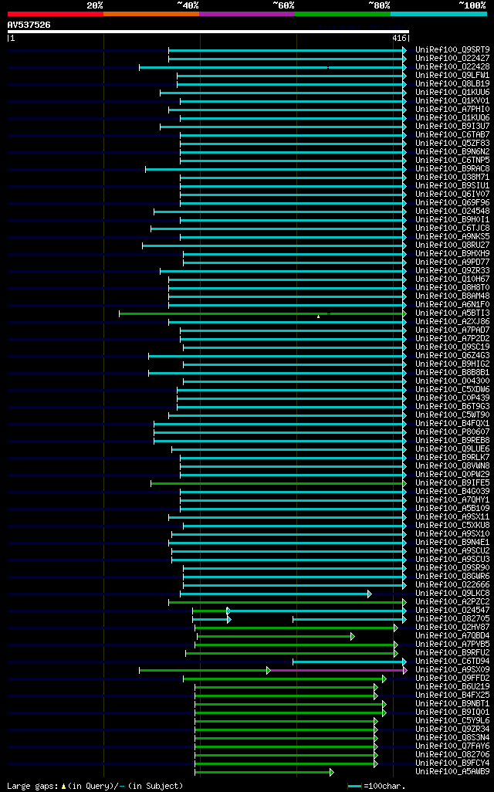Select UniRef100_B9FCY4 label

(x=452, y=763)
